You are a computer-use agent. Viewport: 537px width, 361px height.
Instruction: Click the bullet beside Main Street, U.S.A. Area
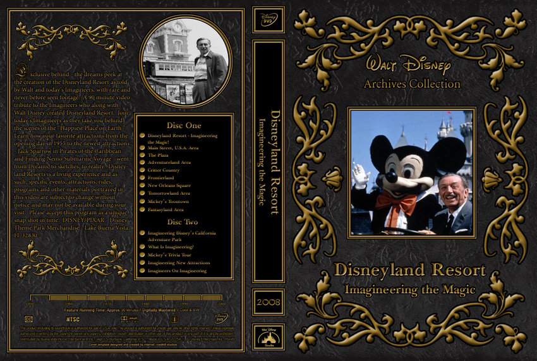tap(142, 147)
